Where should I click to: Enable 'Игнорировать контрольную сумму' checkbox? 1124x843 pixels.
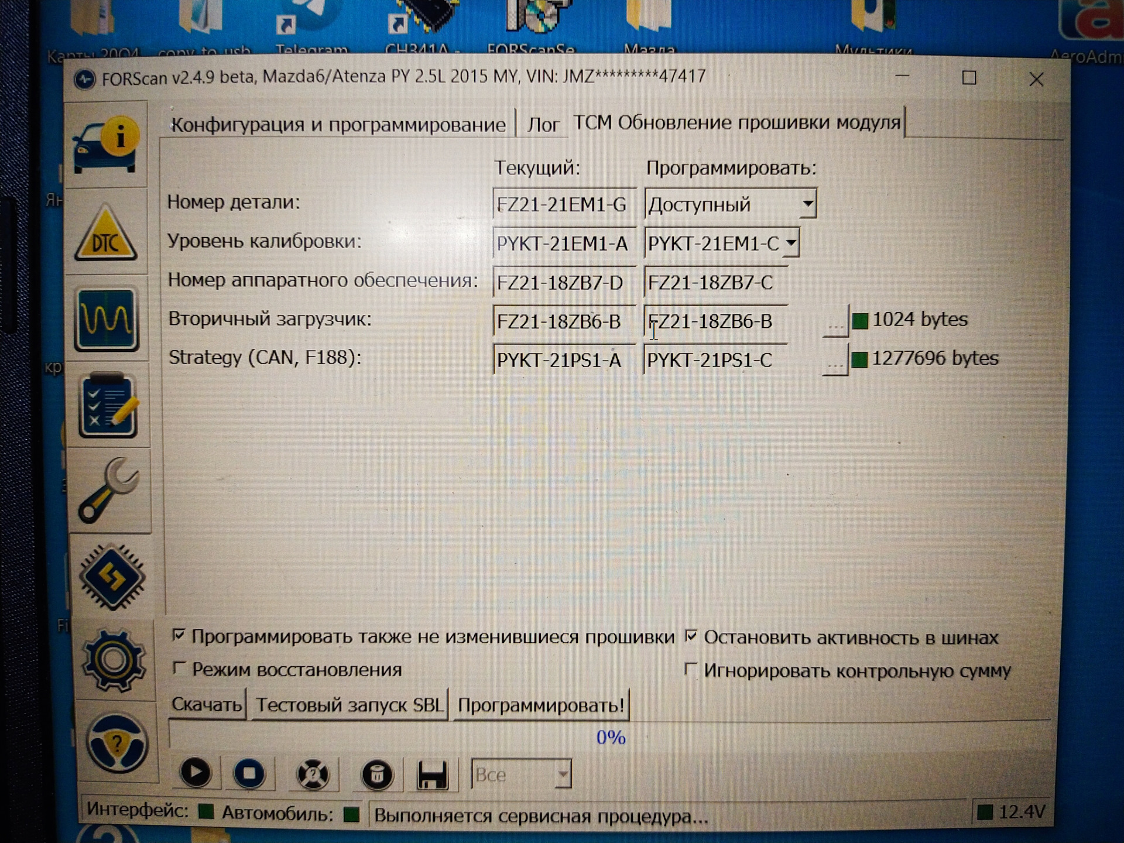pyautogui.click(x=691, y=669)
